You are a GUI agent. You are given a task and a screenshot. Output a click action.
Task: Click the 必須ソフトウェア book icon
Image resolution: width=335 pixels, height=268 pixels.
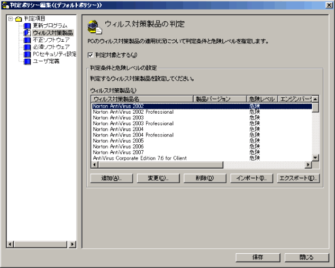click(x=27, y=47)
